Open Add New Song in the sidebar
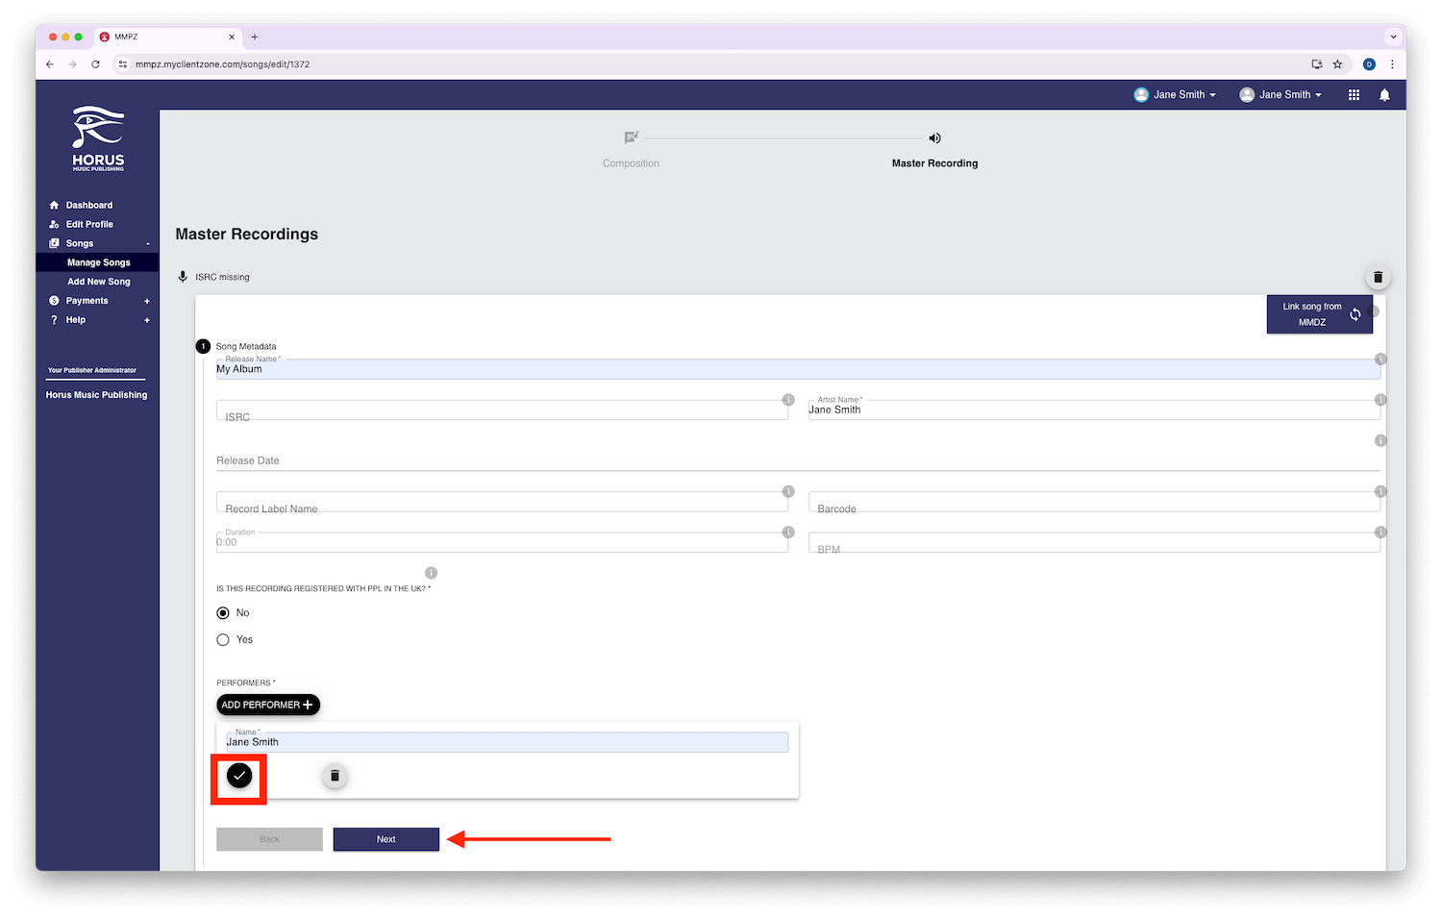Screen dimensions: 1442x918 (x=98, y=282)
